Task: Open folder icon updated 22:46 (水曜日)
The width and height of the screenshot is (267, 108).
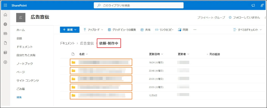Action: (x=73, y=71)
